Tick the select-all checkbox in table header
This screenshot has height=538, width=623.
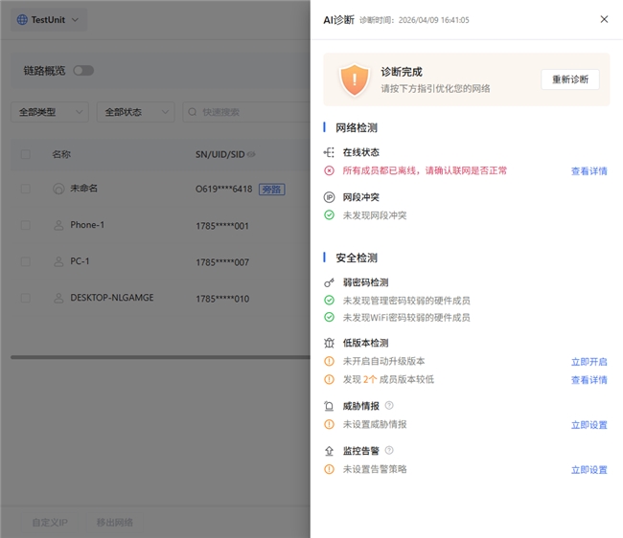pyautogui.click(x=26, y=154)
